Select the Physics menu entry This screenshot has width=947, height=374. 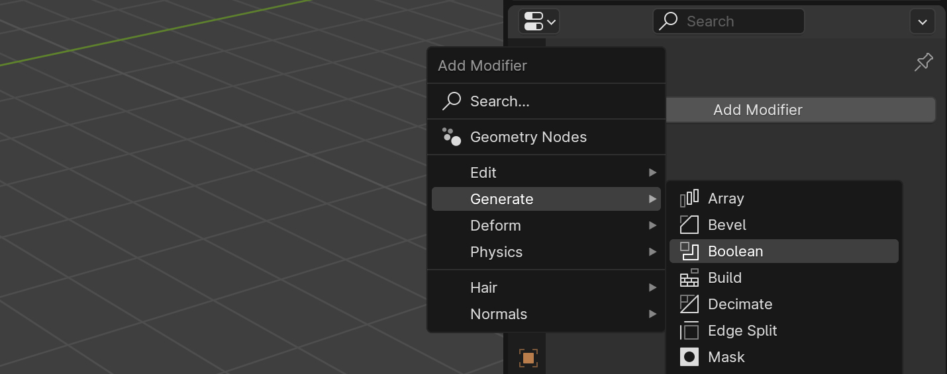pos(546,252)
